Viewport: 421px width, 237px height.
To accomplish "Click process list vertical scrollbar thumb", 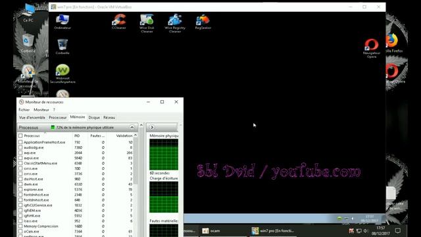I will click(x=136, y=161).
